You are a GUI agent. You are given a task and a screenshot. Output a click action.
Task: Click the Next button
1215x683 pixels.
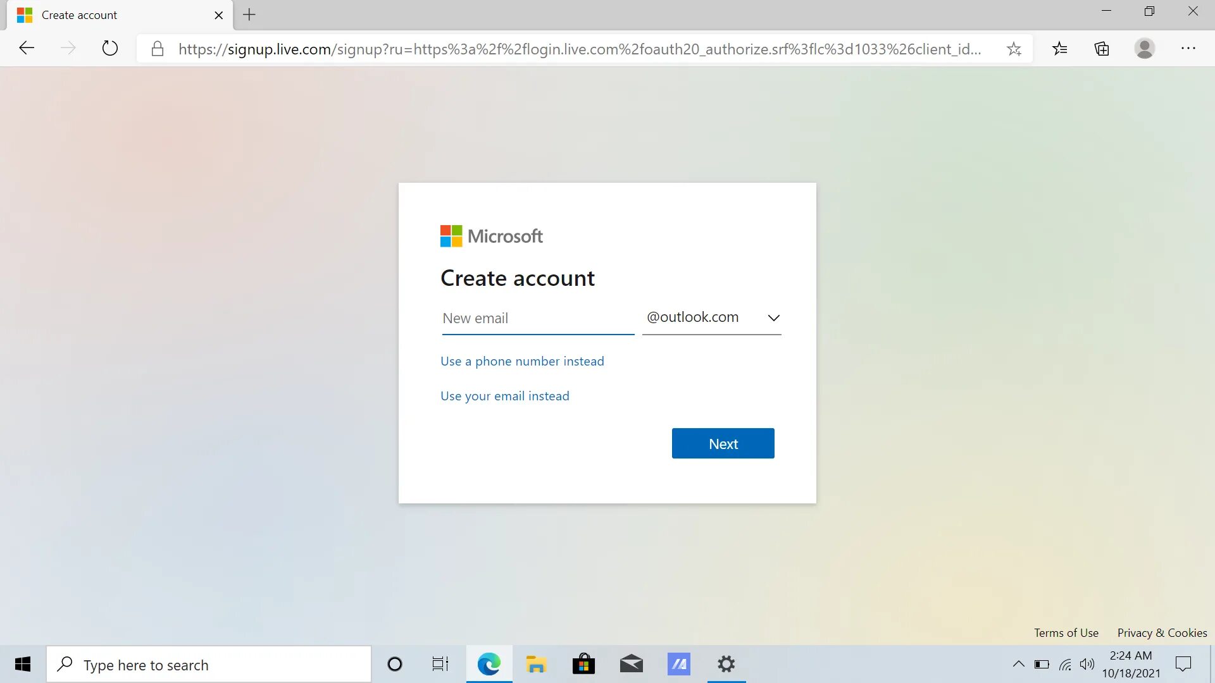(723, 443)
